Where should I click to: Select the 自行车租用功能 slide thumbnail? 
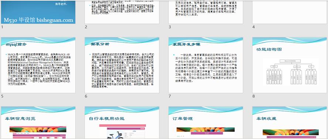coord(122,123)
